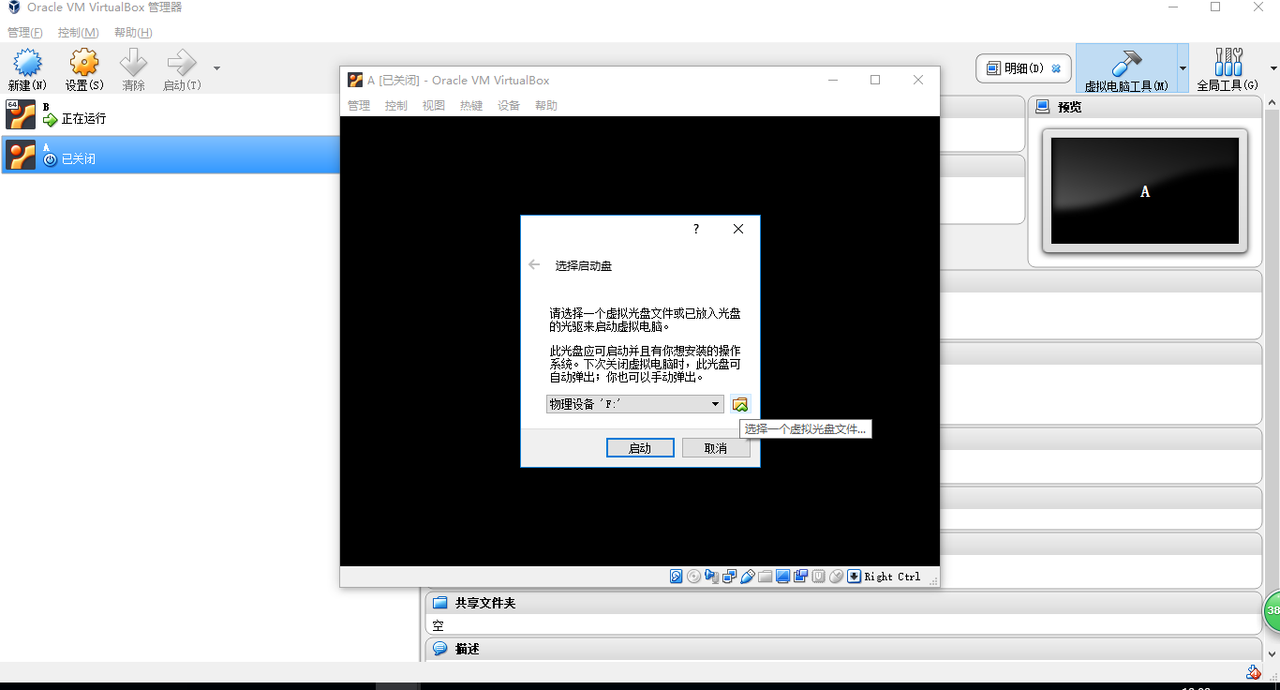Image resolution: width=1280 pixels, height=690 pixels.
Task: Click the Start (启动) arrow toolbar icon
Action: pyautogui.click(x=181, y=63)
